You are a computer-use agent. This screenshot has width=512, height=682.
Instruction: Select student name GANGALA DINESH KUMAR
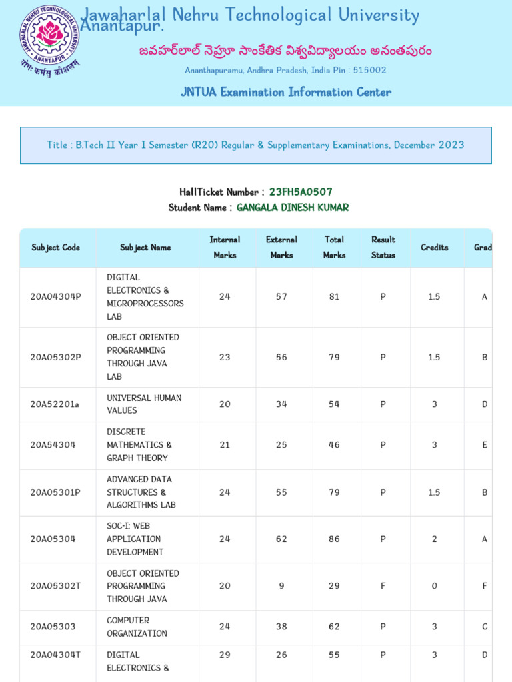(293, 208)
